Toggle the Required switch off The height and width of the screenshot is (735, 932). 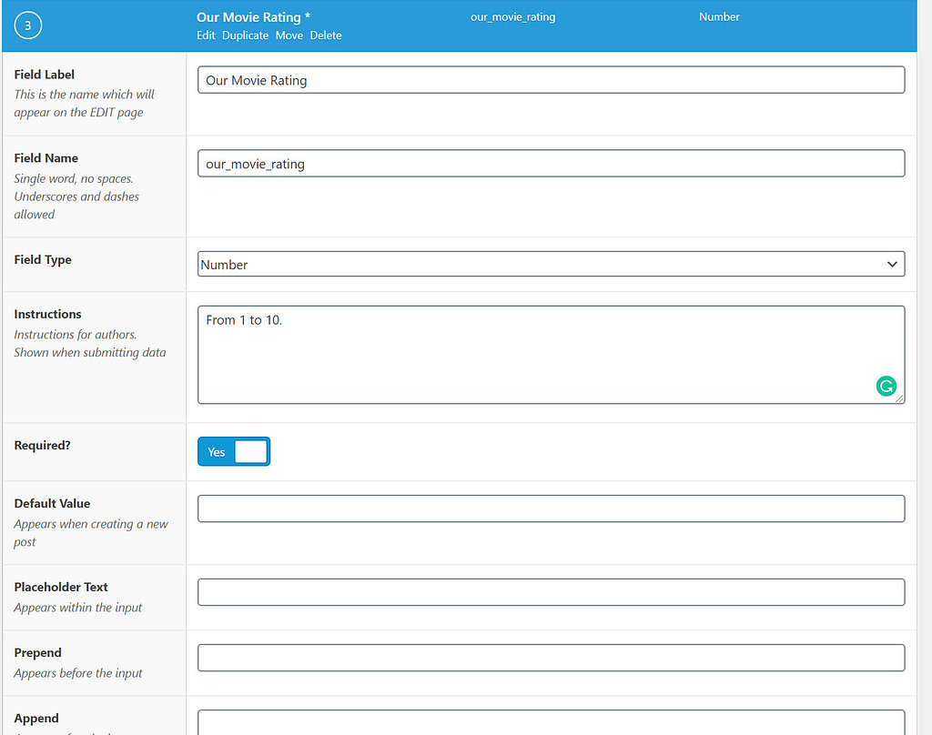[x=234, y=451]
